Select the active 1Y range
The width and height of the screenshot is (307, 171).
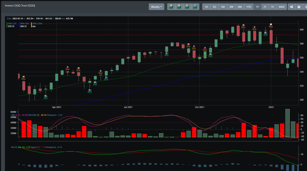coord(257,7)
